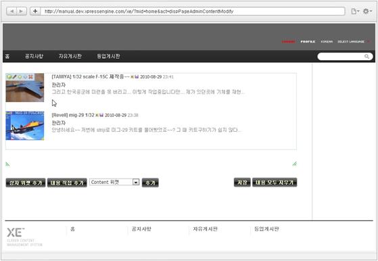Click 등업게시판 link in footer

coord(266,229)
